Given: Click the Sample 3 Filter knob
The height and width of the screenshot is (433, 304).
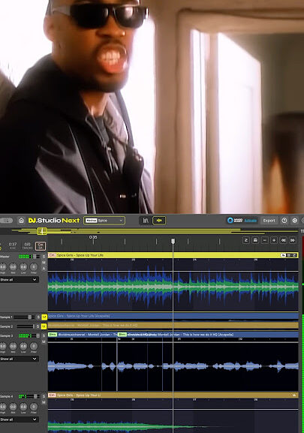Looking at the screenshot, I should [34, 346].
